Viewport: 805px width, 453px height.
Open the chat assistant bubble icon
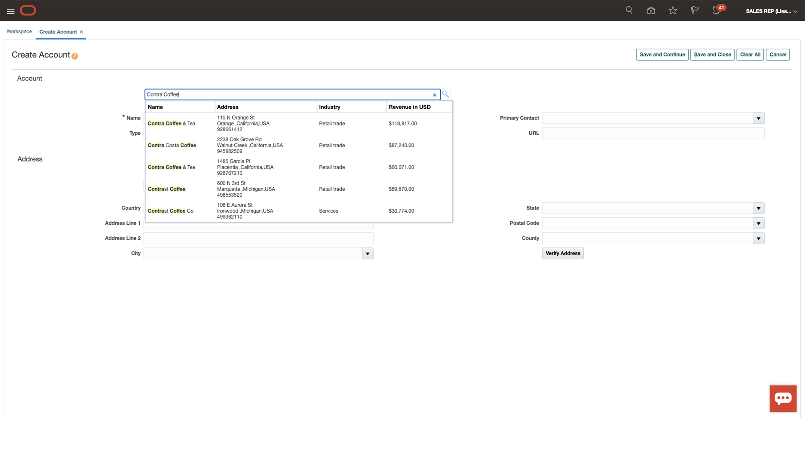click(783, 398)
